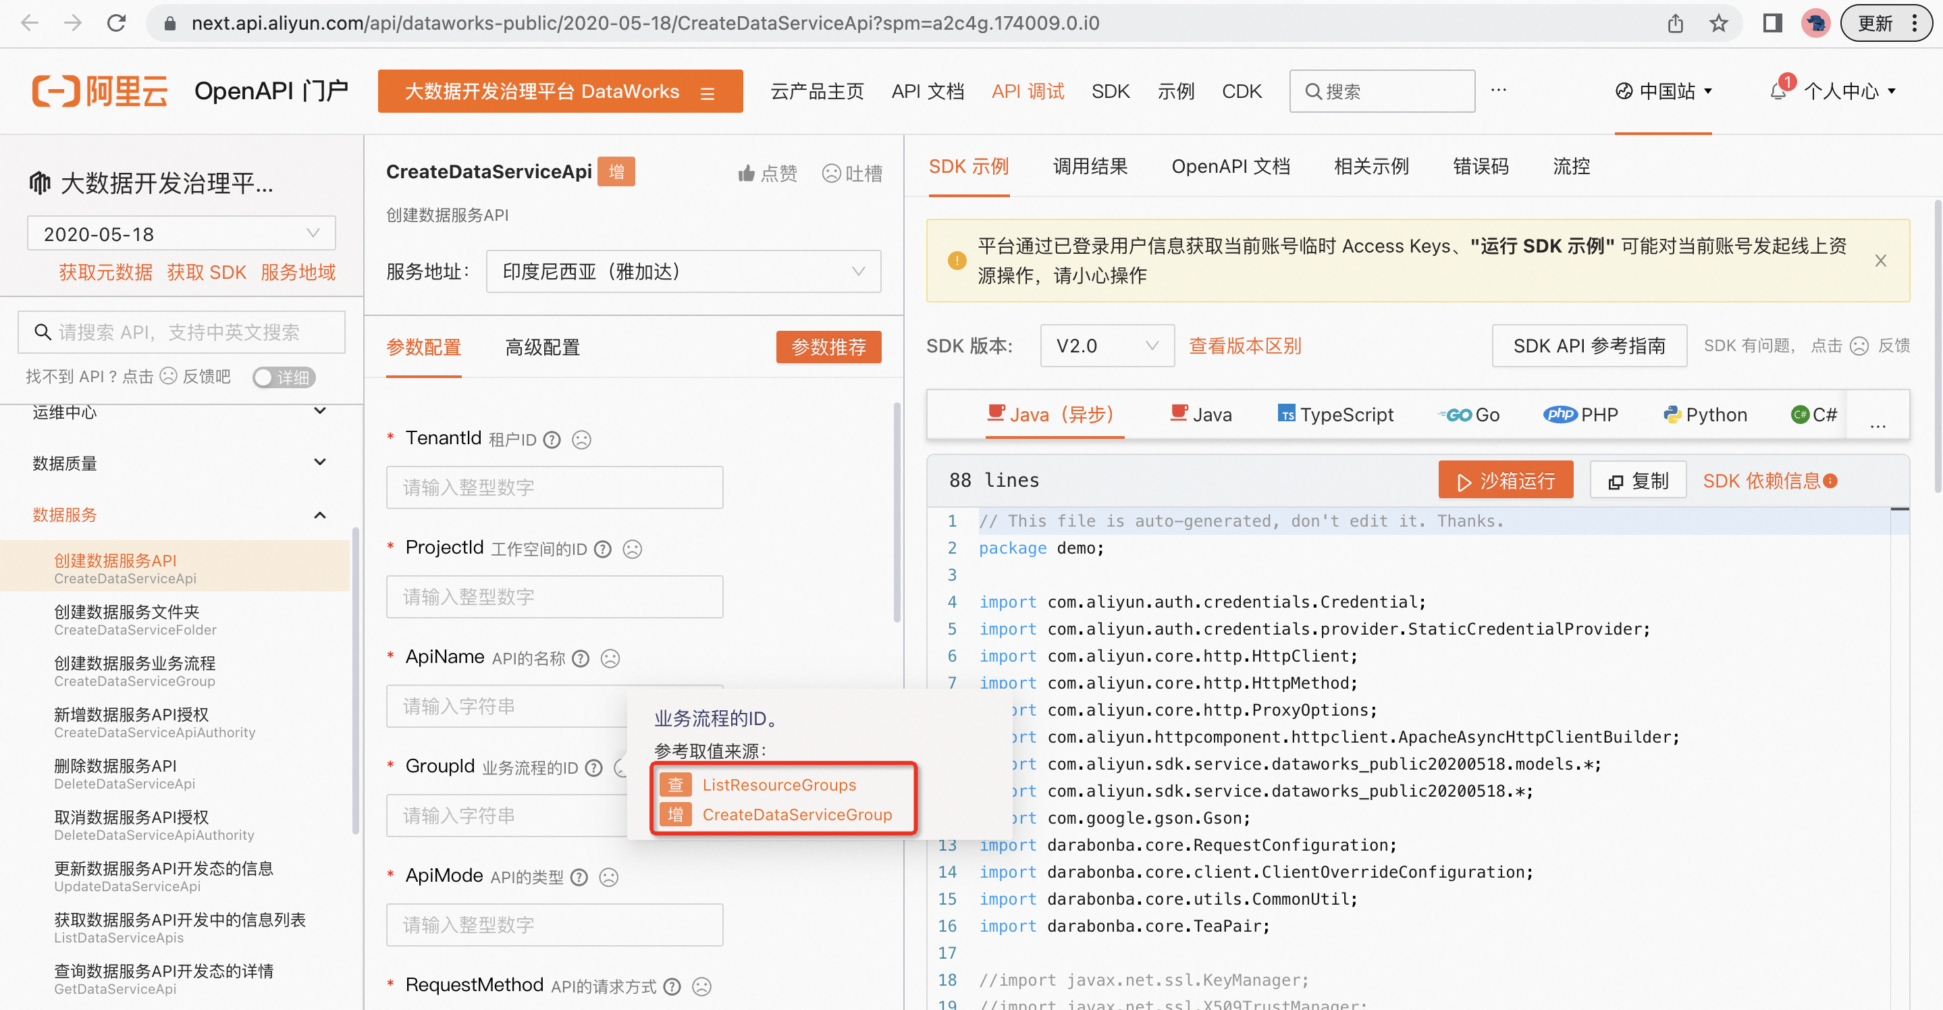
Task: Open the help icon next to RequestMethod
Action: [673, 986]
